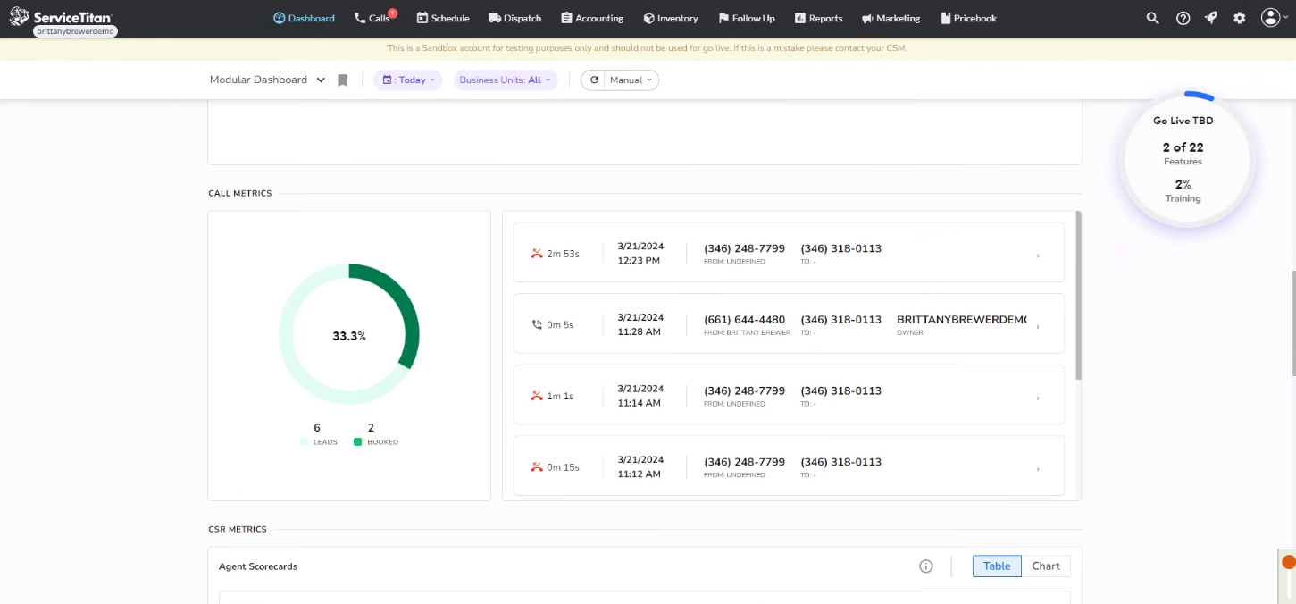Open the global search magnifier

coord(1152,18)
